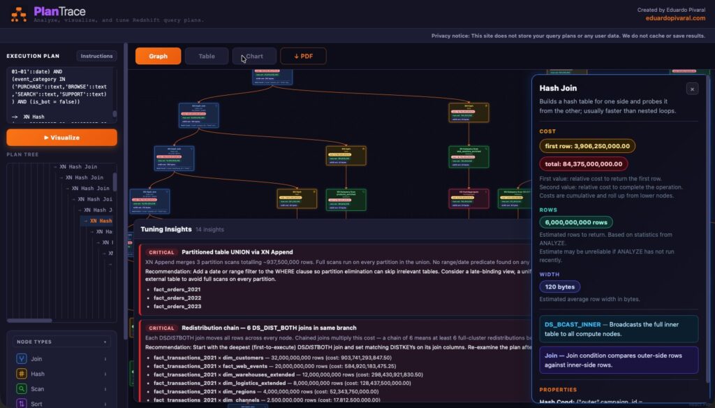
Task: Click the Hash Join panel title
Action: click(x=558, y=88)
